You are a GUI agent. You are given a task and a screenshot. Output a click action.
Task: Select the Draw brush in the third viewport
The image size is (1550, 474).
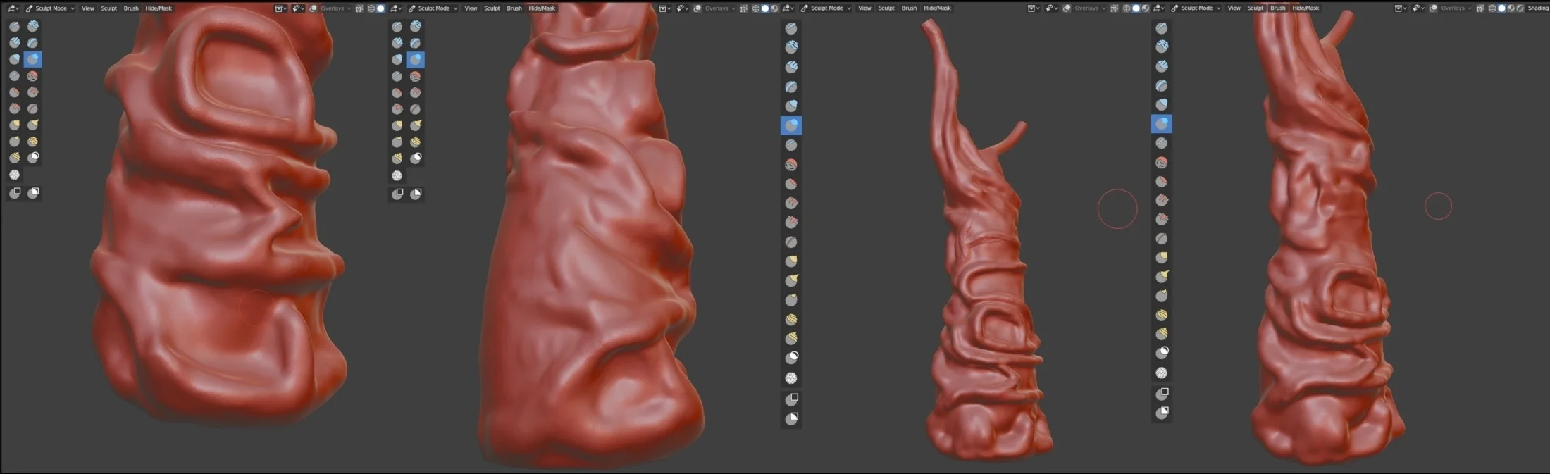pyautogui.click(x=791, y=28)
